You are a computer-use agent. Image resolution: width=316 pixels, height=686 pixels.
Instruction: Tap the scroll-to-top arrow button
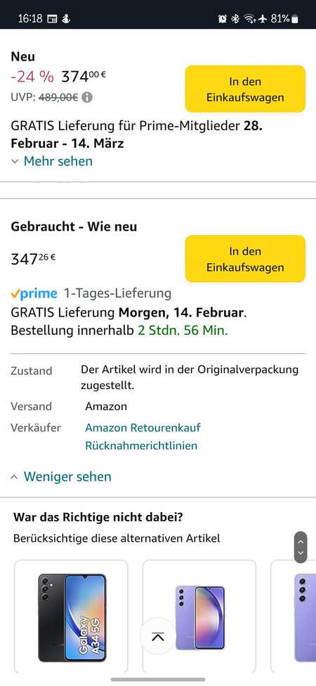click(157, 637)
